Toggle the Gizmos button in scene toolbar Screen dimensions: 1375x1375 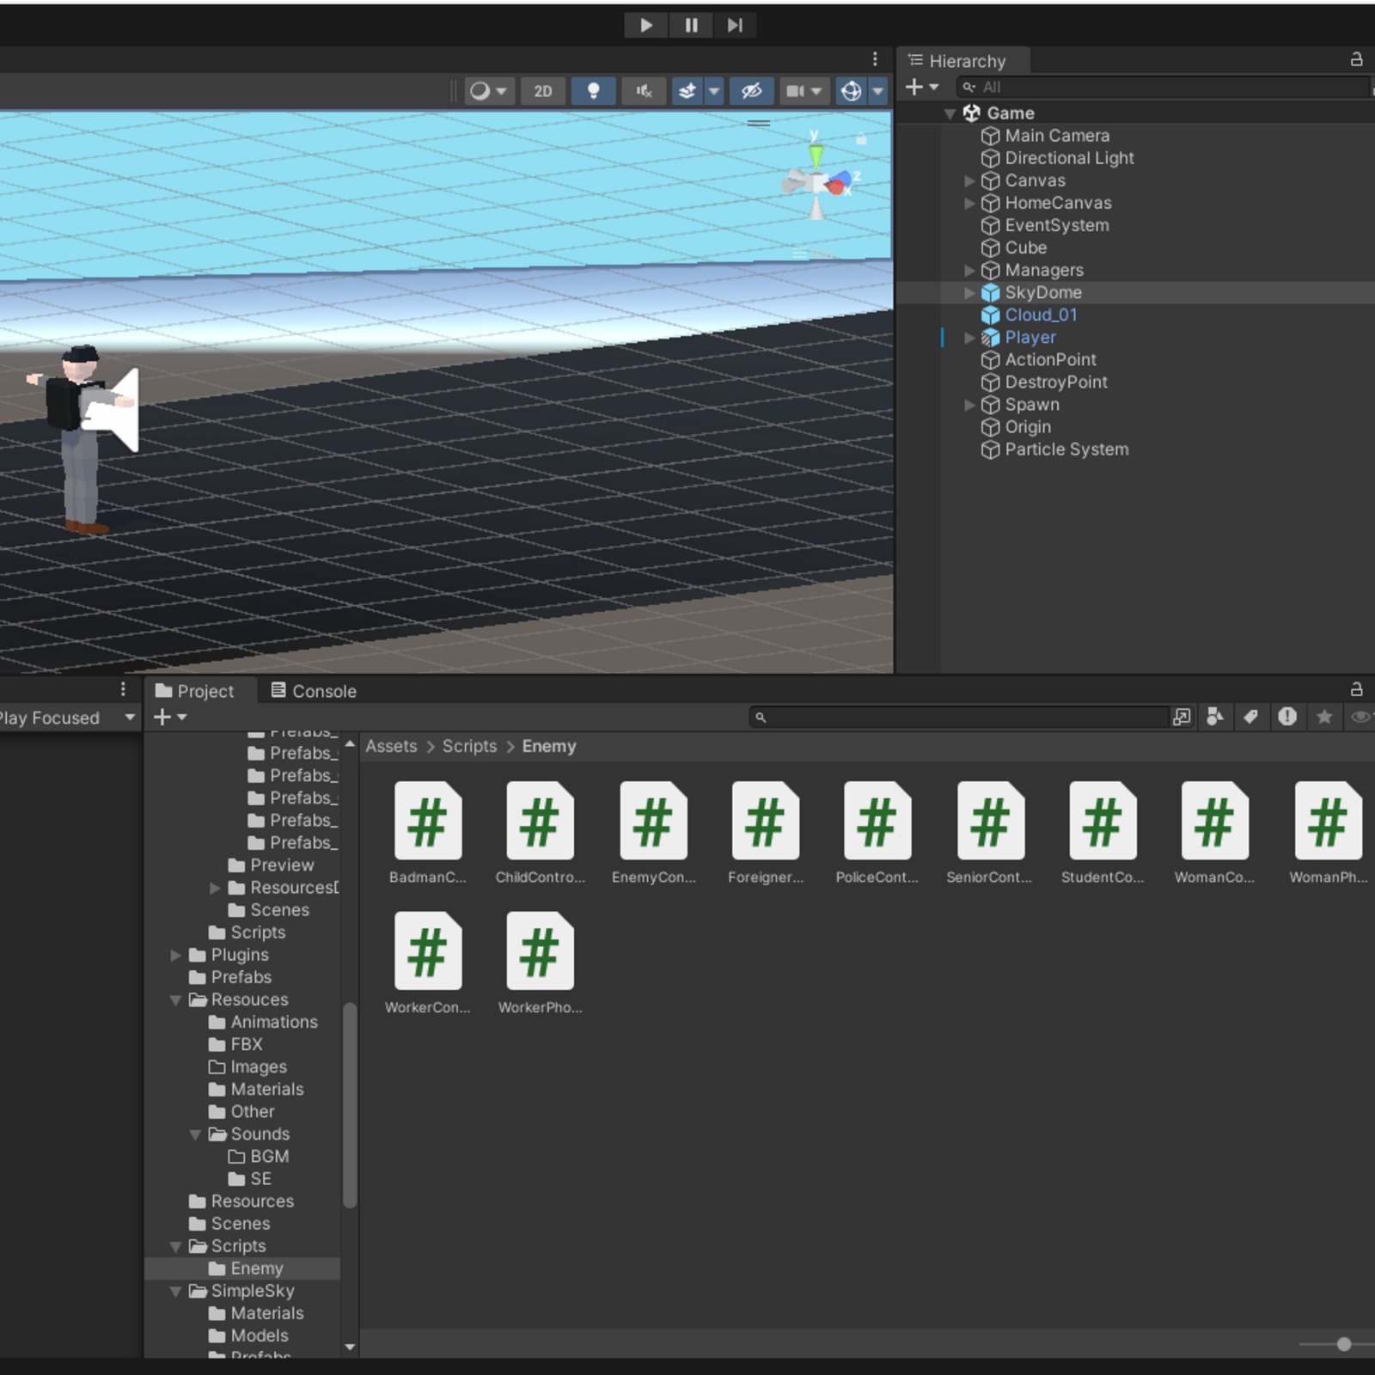pos(851,91)
